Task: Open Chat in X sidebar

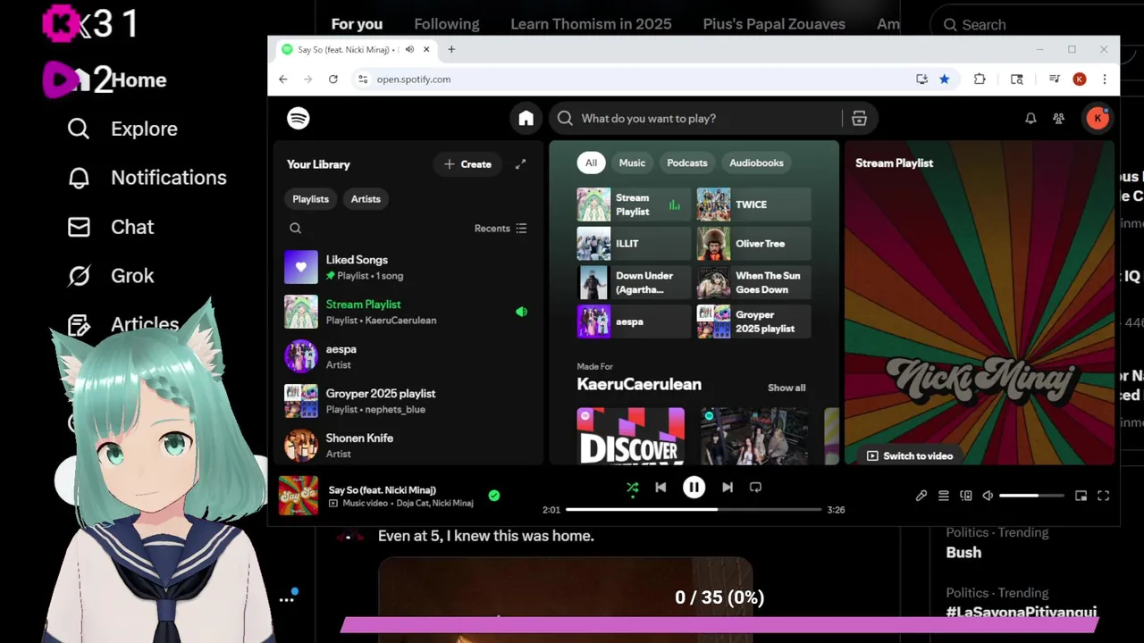Action: (111, 227)
